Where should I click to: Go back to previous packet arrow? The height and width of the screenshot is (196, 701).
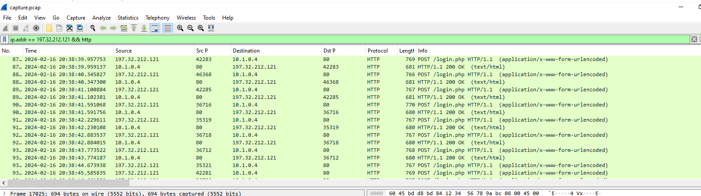pyautogui.click(x=103, y=28)
